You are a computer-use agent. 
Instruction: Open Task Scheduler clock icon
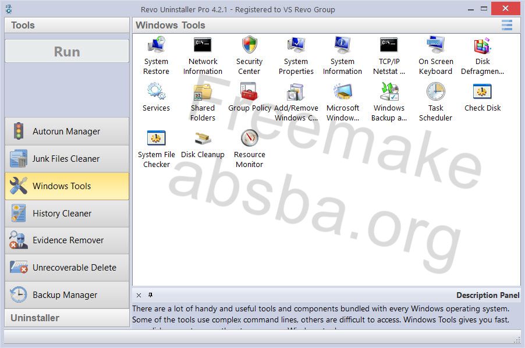tap(435, 91)
